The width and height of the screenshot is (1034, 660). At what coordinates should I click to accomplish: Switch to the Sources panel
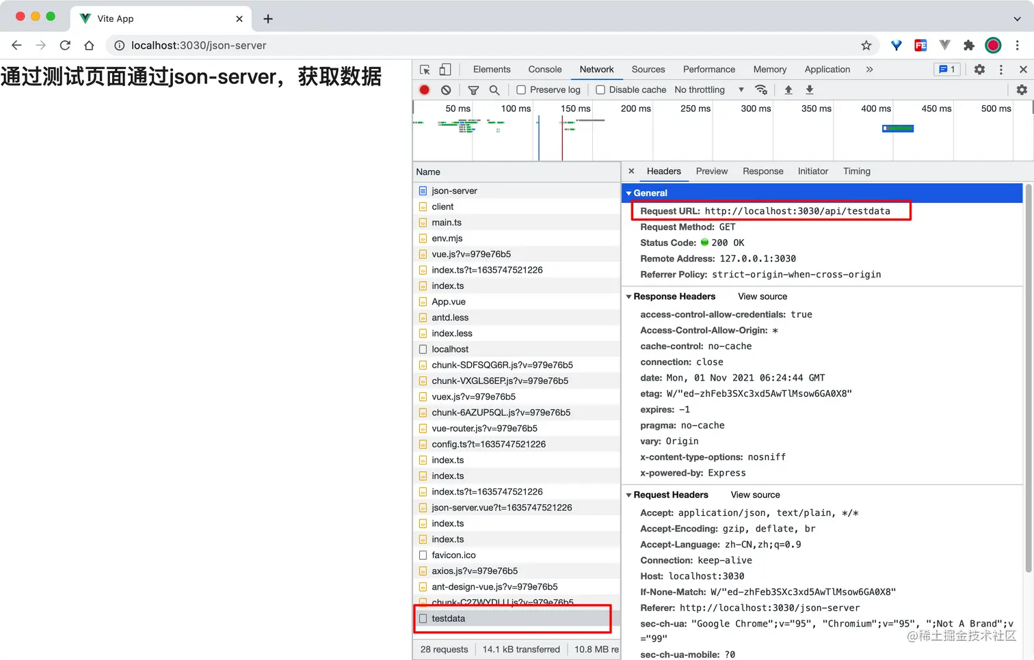[648, 70]
